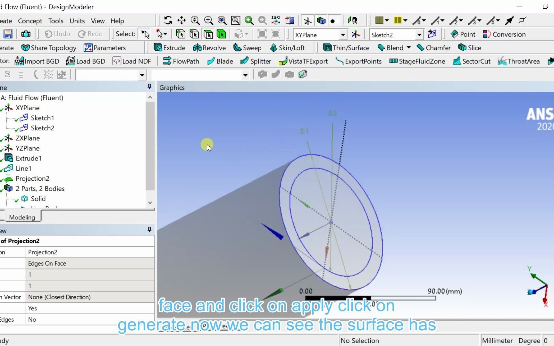Switch to the Modeling tab
This screenshot has height=346, width=554.
(22, 217)
